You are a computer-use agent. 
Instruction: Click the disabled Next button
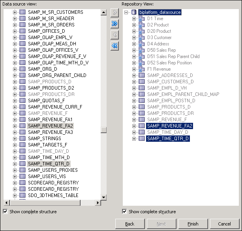pyautogui.click(x=161, y=224)
